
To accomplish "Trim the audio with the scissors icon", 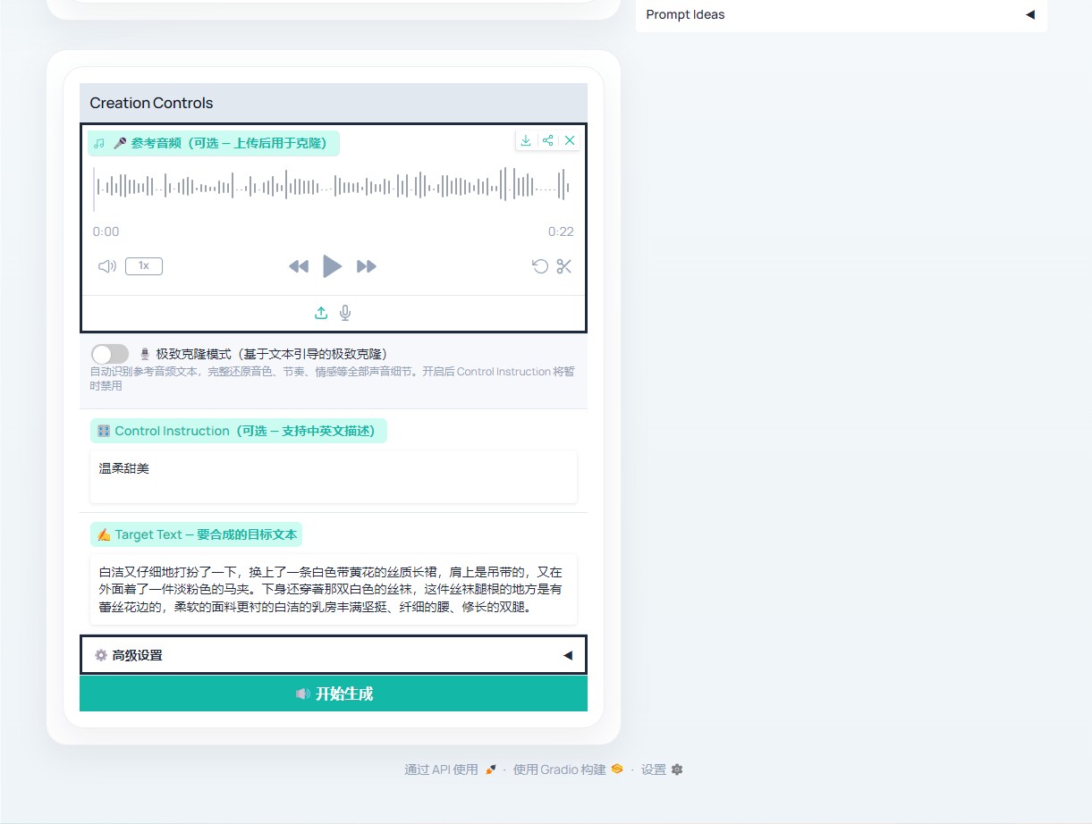I will click(x=563, y=266).
